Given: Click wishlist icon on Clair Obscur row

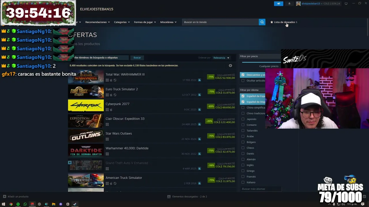Looking at the screenshot, I should 199,124.
